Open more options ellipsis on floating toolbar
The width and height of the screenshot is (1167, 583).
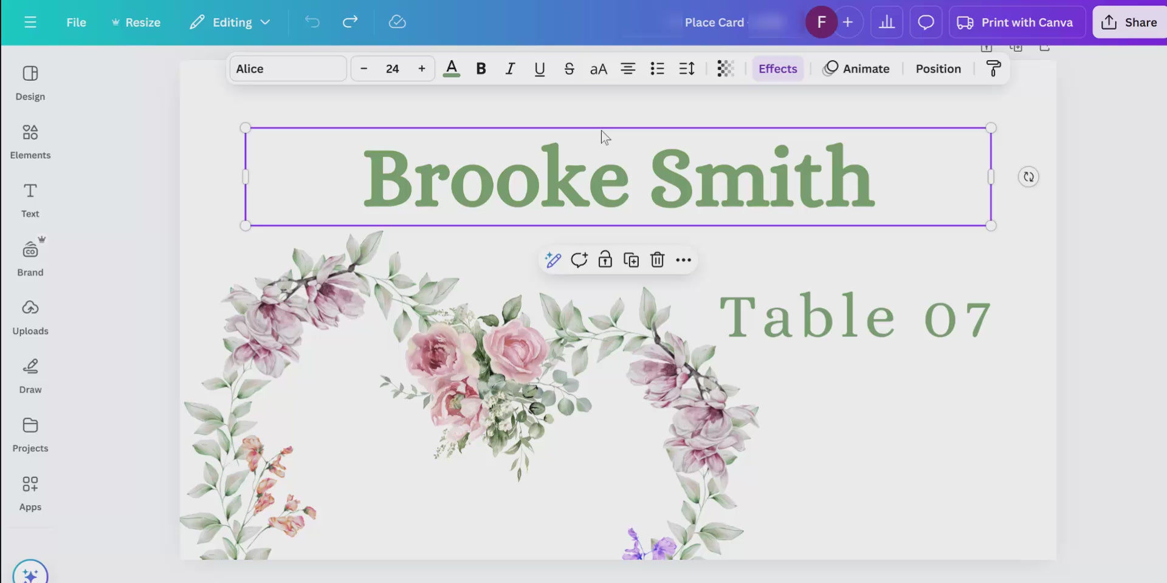(x=683, y=260)
